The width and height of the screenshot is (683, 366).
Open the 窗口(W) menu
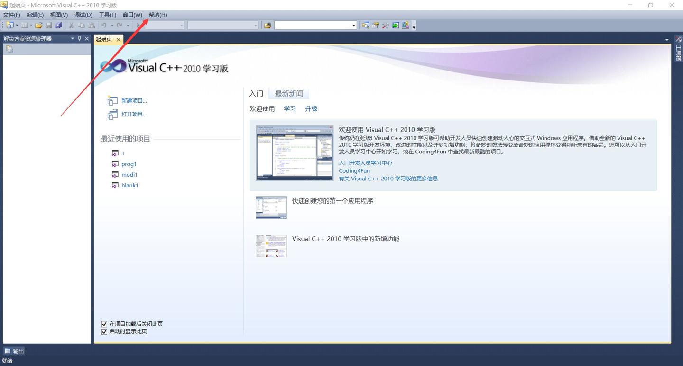[132, 15]
